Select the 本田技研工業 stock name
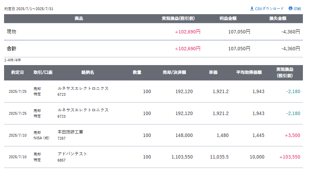The height and width of the screenshot is (172, 310). pyautogui.click(x=70, y=132)
